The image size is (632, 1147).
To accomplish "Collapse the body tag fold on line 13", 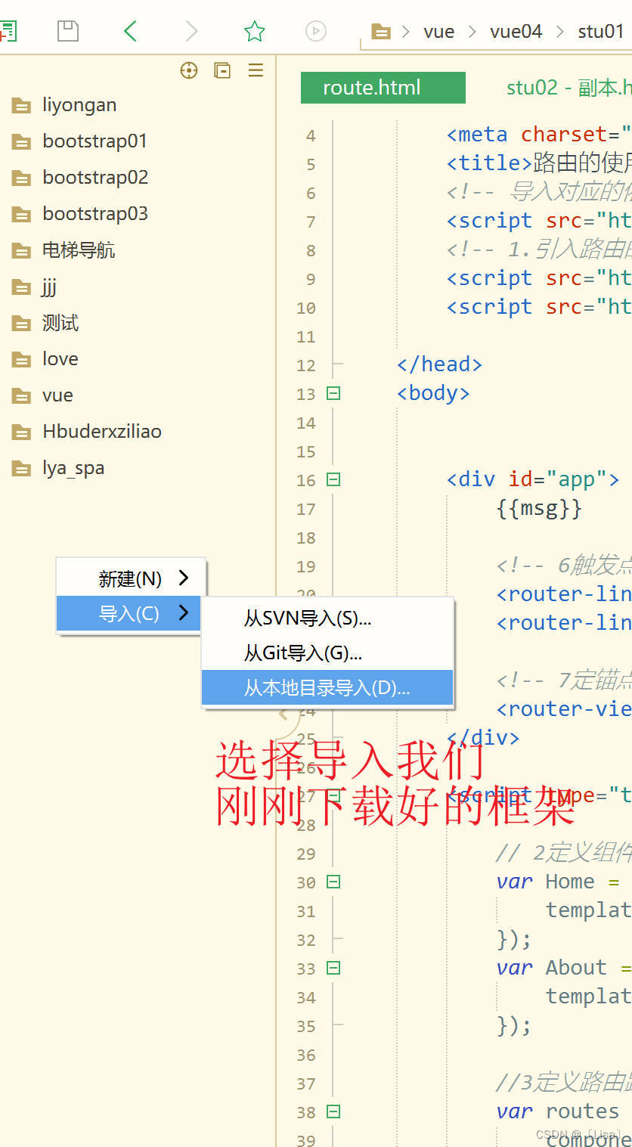I will (333, 393).
